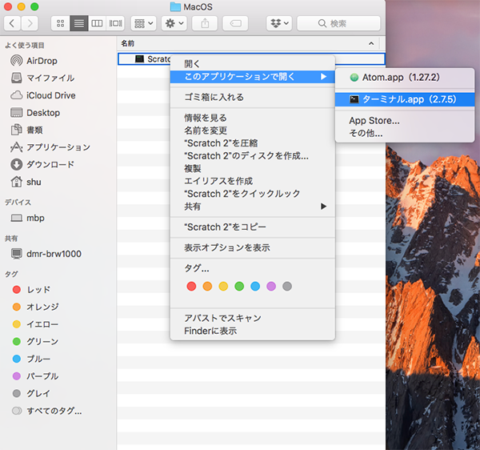Viewport: 480px width, 450px height.
Task: Select the イエロー tag in sidebar
Action: pyautogui.click(x=35, y=324)
